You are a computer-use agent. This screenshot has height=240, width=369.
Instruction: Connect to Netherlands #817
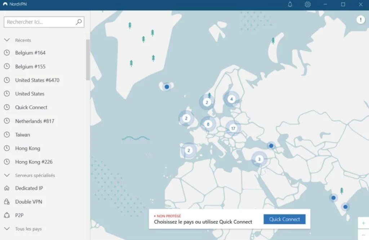tap(35, 121)
